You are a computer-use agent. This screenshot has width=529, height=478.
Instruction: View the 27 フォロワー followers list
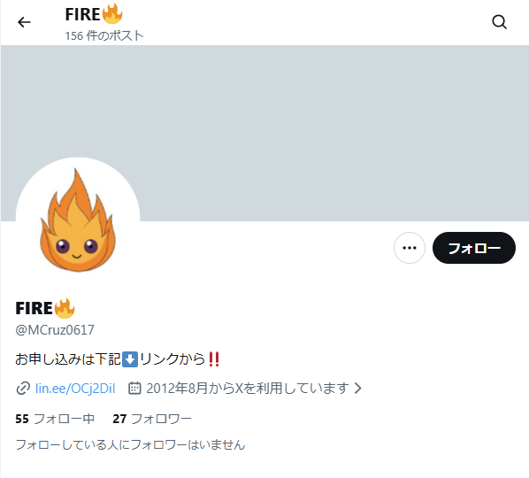pos(152,419)
